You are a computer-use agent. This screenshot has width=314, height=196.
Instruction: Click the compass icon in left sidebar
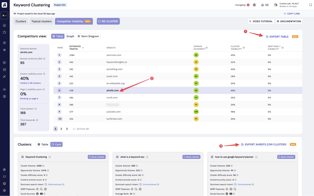pyautogui.click(x=4, y=43)
